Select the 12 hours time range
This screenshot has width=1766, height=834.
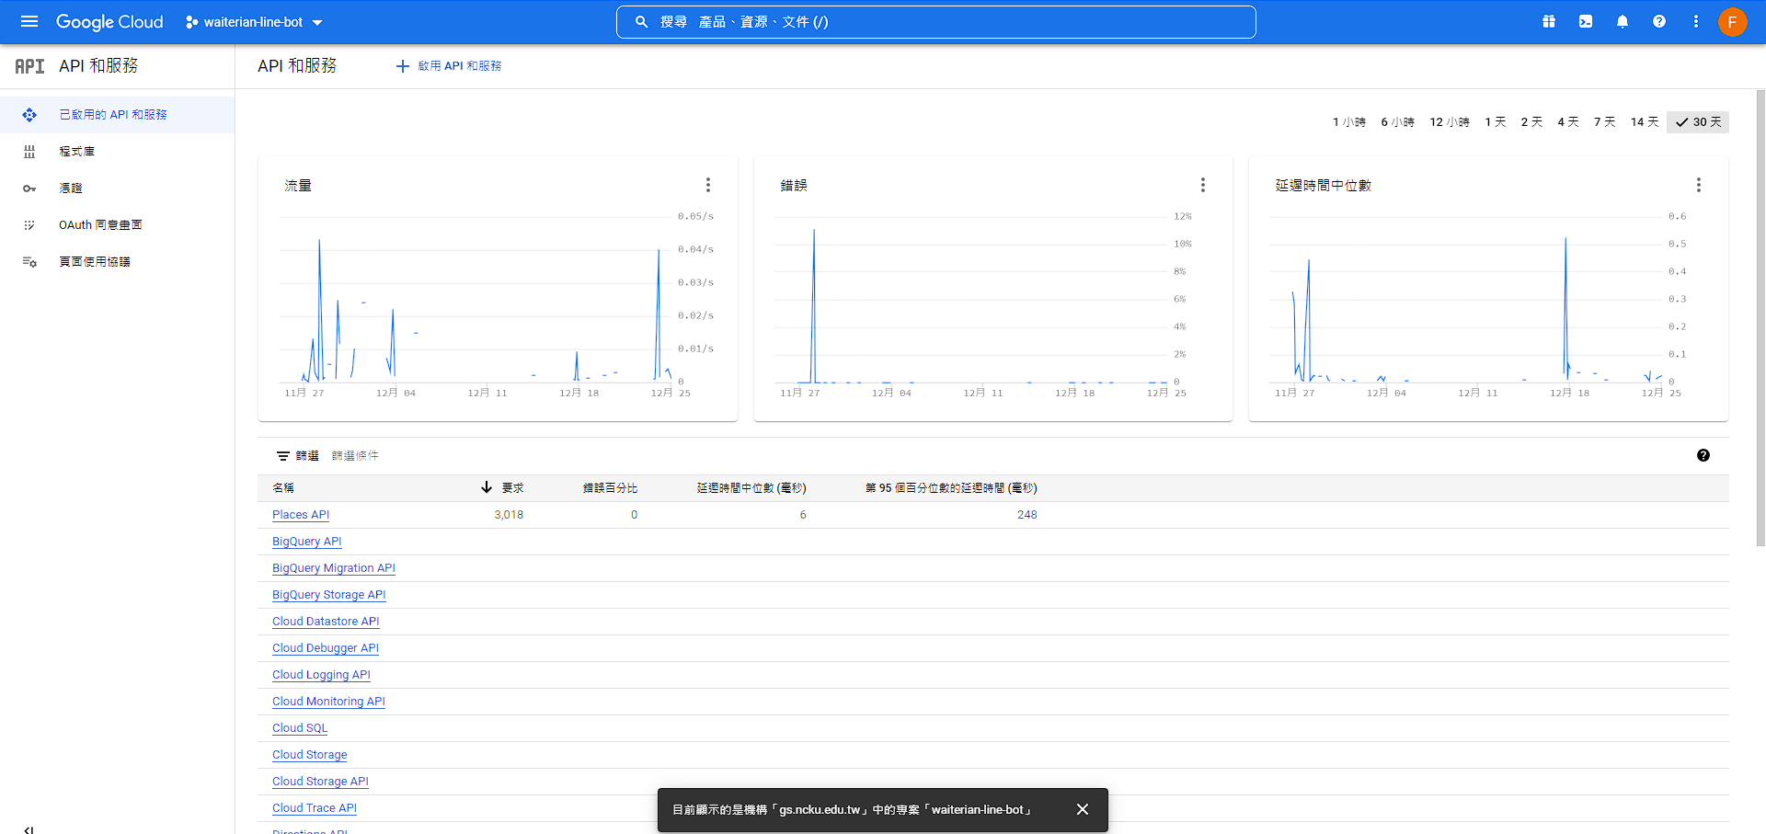[1450, 122]
